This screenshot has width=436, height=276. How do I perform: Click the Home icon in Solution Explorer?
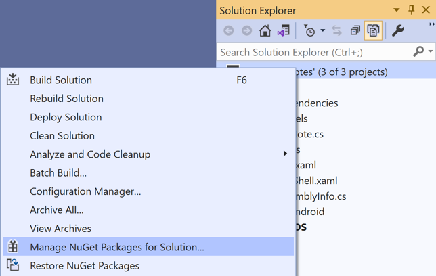(265, 30)
